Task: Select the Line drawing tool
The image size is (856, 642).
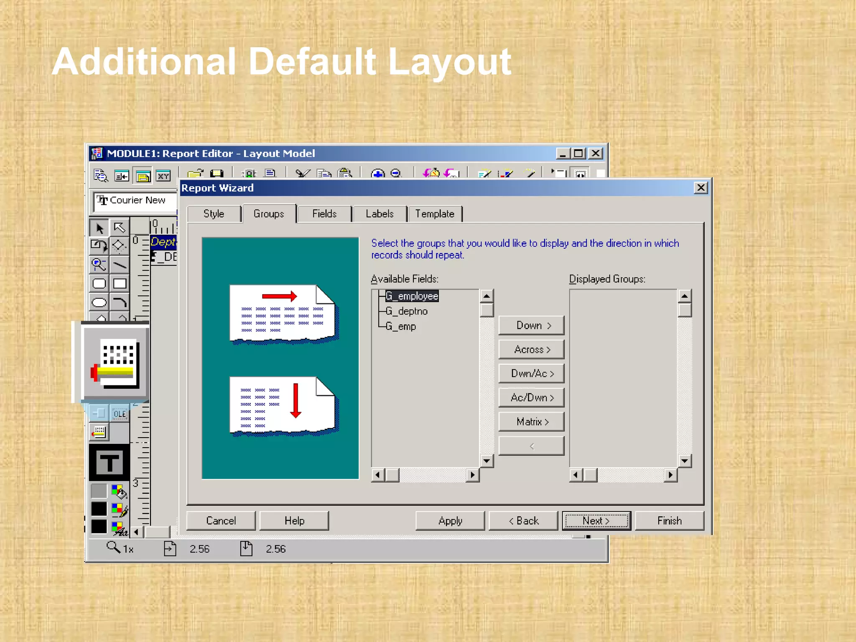Action: (120, 265)
